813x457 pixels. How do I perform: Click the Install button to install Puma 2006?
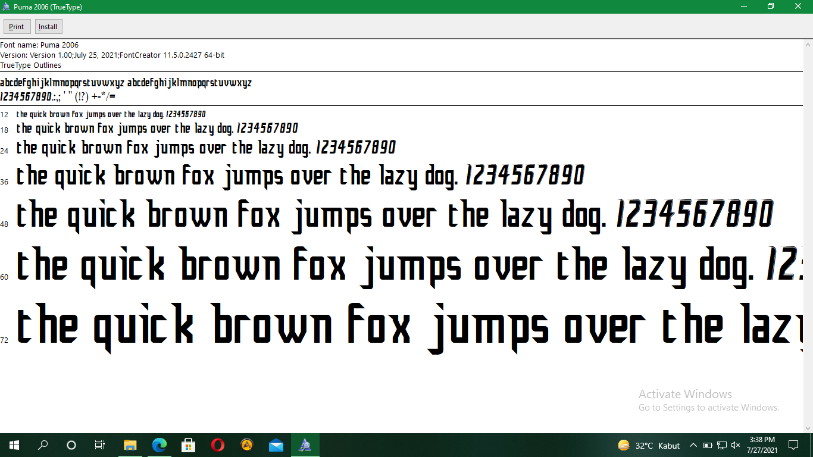pos(48,26)
